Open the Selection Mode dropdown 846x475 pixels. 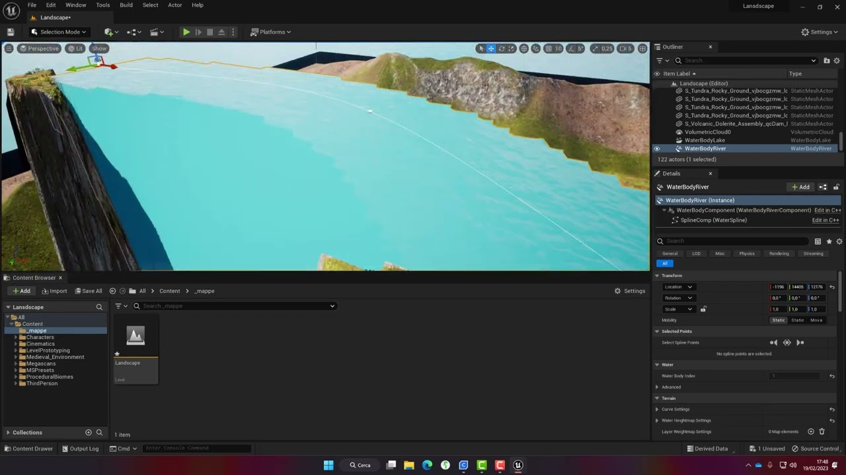59,32
